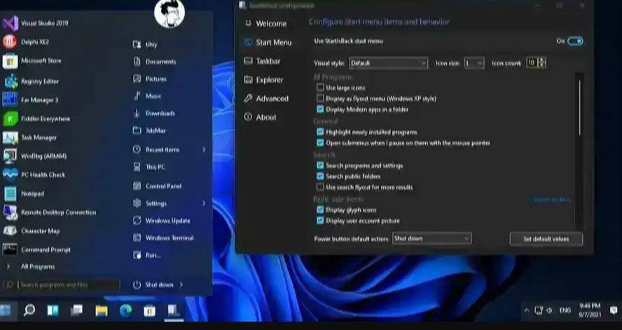This screenshot has width=622, height=330.
Task: Open PC Health Check icon
Action: click(11, 175)
